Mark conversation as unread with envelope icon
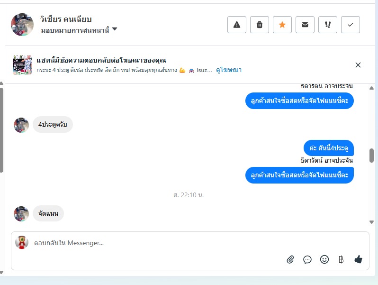This screenshot has width=378, height=285. (x=305, y=25)
